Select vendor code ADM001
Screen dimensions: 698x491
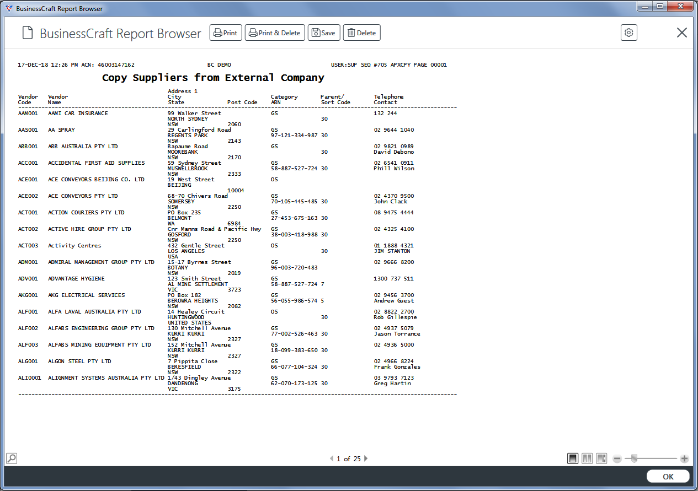click(x=28, y=262)
